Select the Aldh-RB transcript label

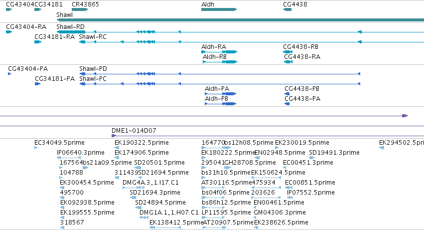click(215, 57)
